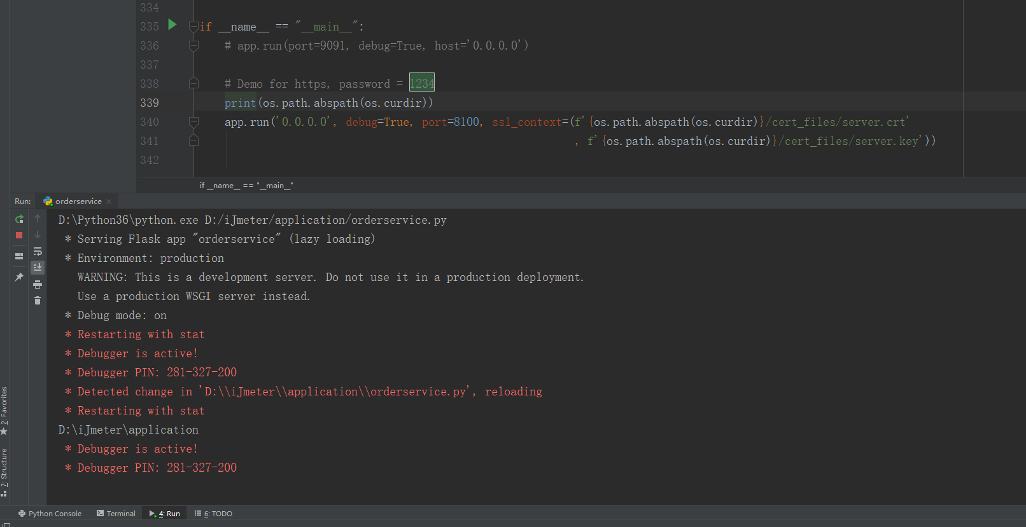Pin the Run tab

coord(19,277)
